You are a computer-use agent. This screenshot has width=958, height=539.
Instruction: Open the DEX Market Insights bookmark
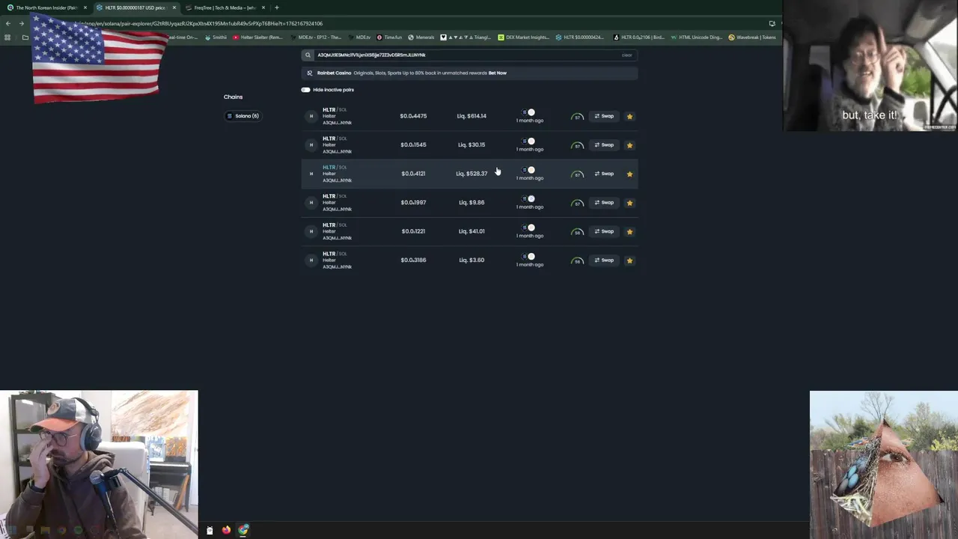pos(524,37)
